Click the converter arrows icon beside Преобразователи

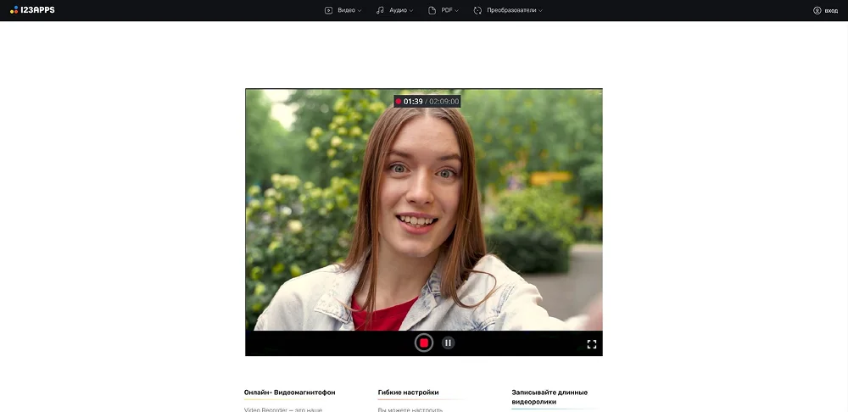pyautogui.click(x=477, y=10)
